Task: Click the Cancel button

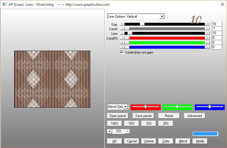Action: coord(132,141)
